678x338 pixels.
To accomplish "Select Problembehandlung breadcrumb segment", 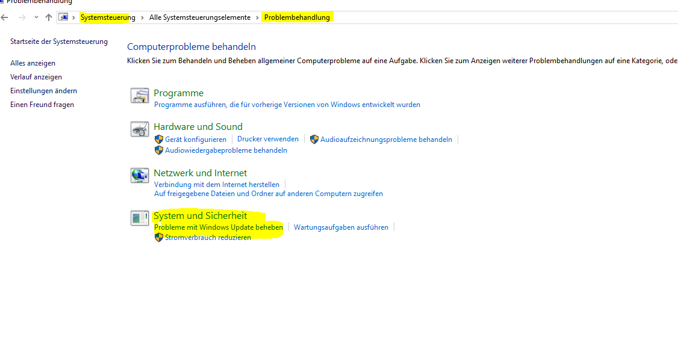I will point(297,17).
